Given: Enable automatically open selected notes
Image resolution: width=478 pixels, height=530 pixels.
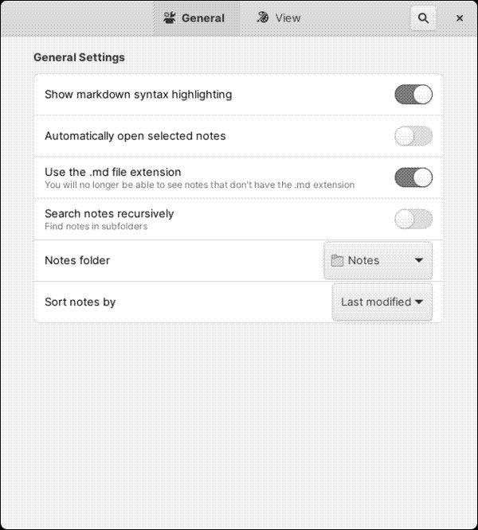Looking at the screenshot, I should (413, 136).
